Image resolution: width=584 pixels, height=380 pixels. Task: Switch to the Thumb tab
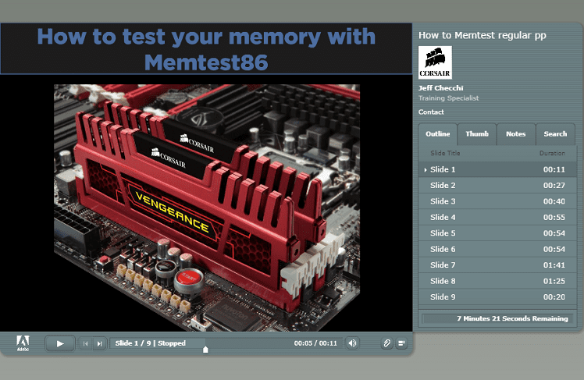[x=477, y=134]
